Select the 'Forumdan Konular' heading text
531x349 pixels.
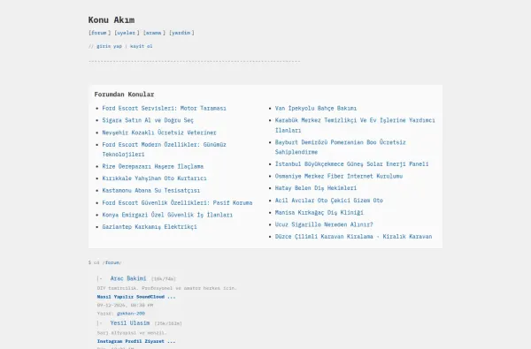tap(124, 95)
